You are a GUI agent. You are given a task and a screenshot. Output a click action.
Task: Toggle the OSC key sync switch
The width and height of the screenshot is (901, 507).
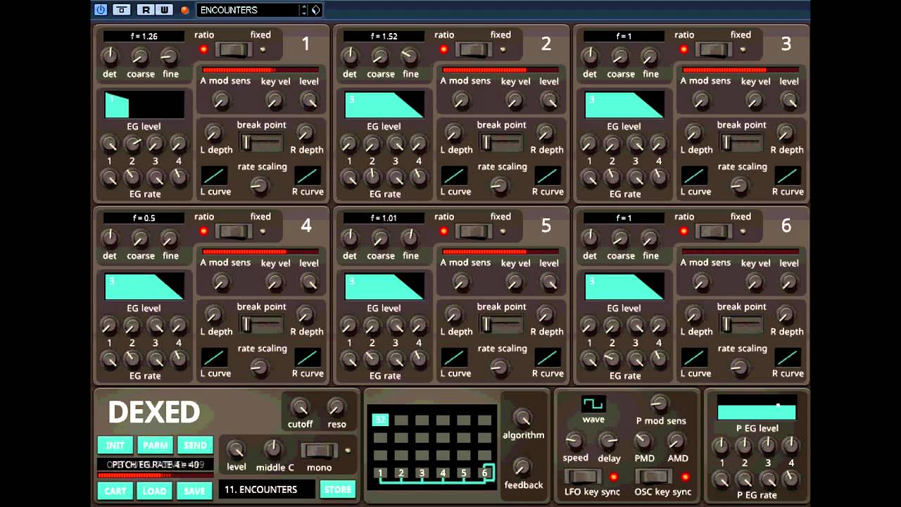coord(654,477)
